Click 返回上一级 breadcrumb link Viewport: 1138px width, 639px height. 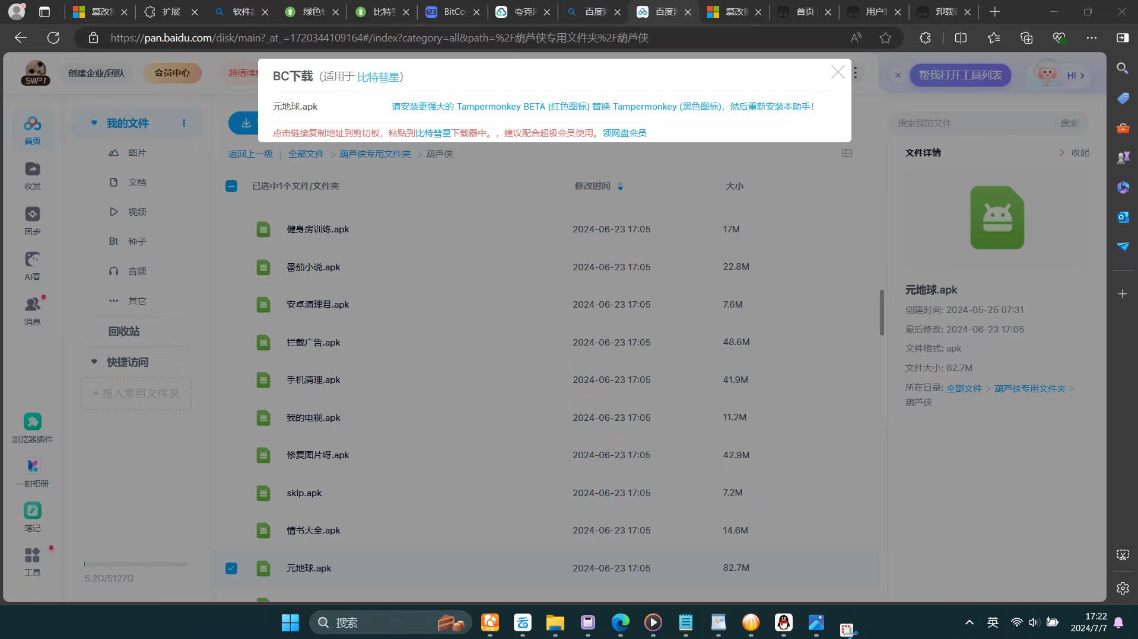250,154
